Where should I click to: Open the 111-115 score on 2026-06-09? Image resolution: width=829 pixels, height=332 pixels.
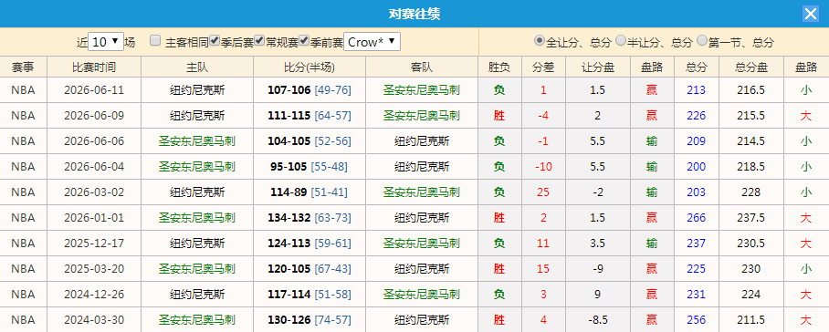coord(289,116)
